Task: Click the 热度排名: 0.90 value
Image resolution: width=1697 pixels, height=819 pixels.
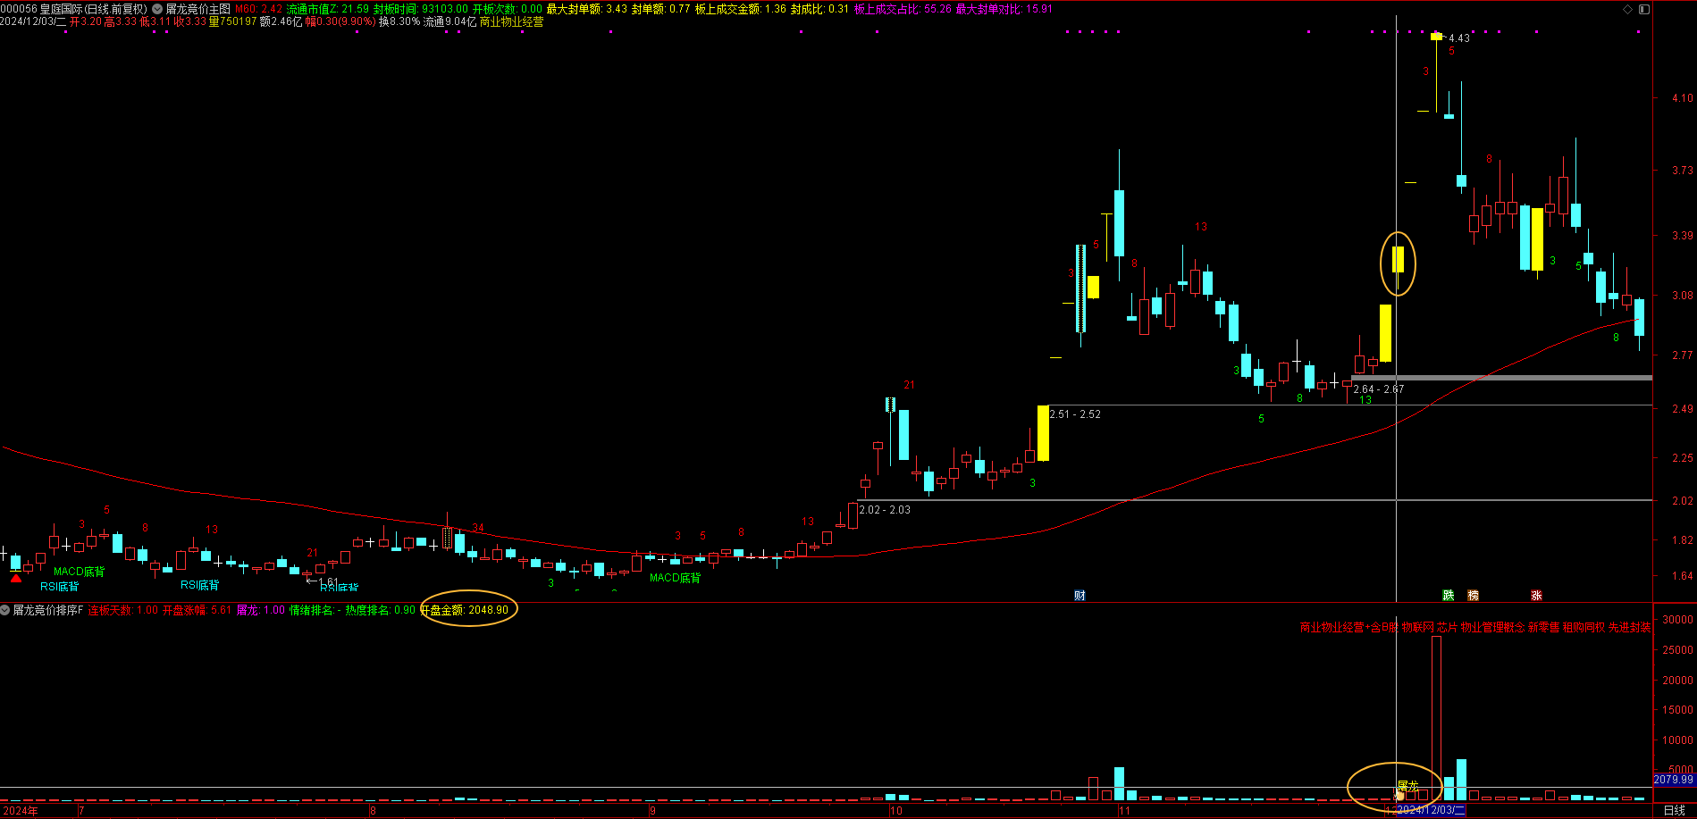Action: [381, 610]
